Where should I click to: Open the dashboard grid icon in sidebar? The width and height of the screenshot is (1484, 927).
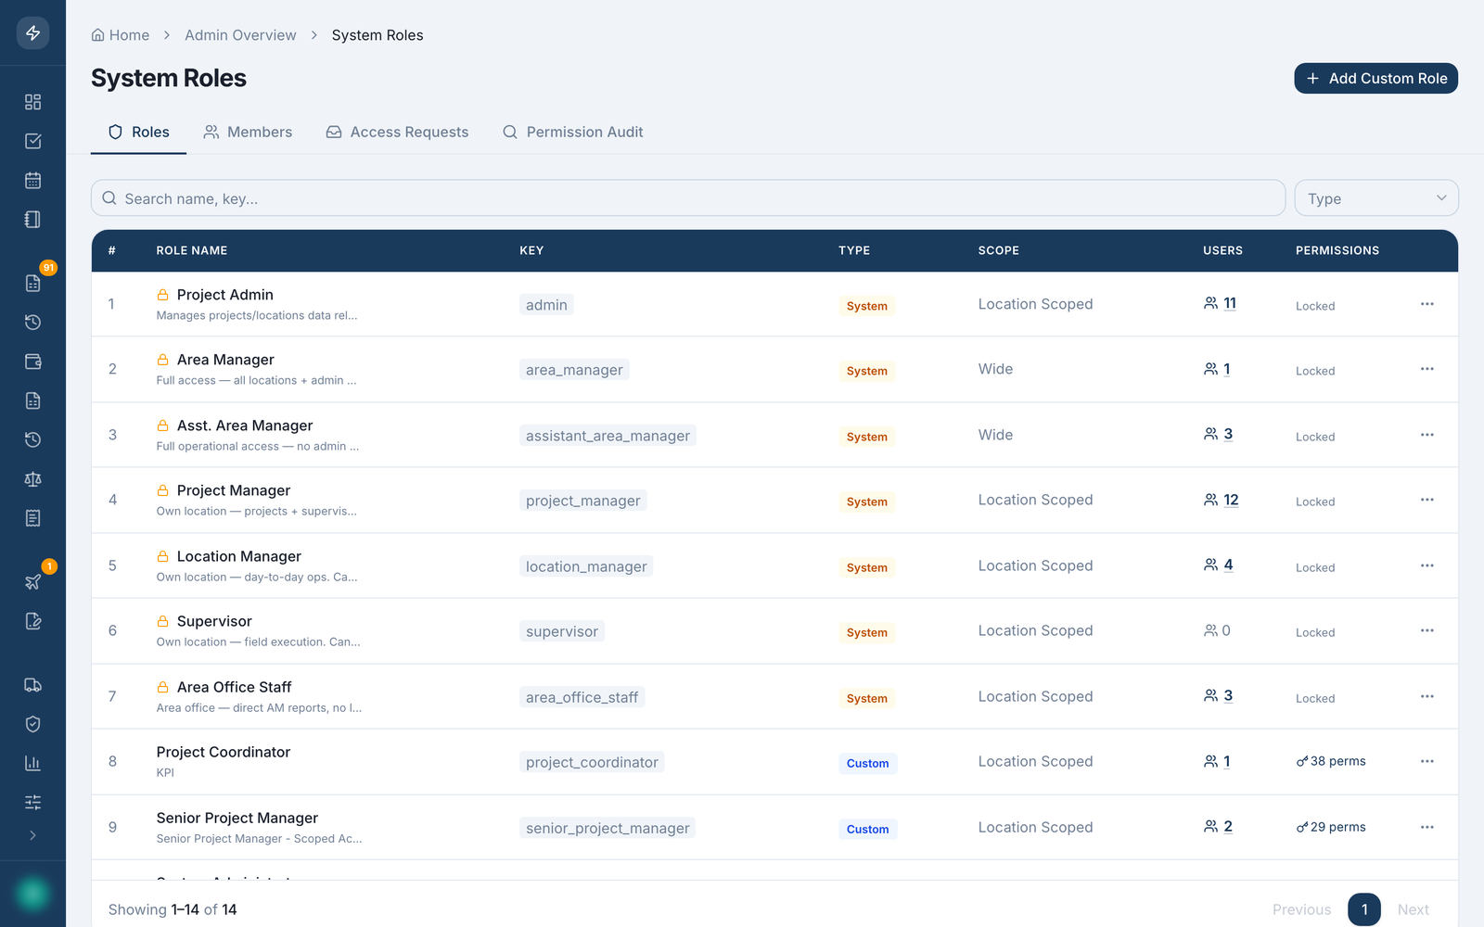click(32, 102)
